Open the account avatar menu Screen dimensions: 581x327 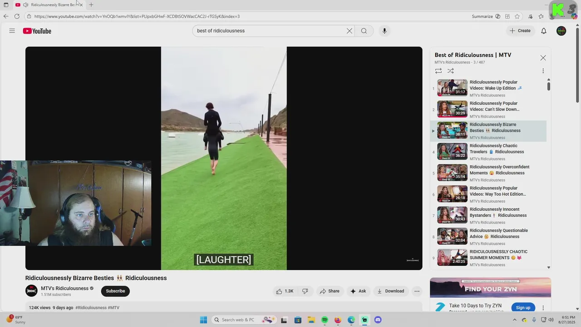(561, 31)
